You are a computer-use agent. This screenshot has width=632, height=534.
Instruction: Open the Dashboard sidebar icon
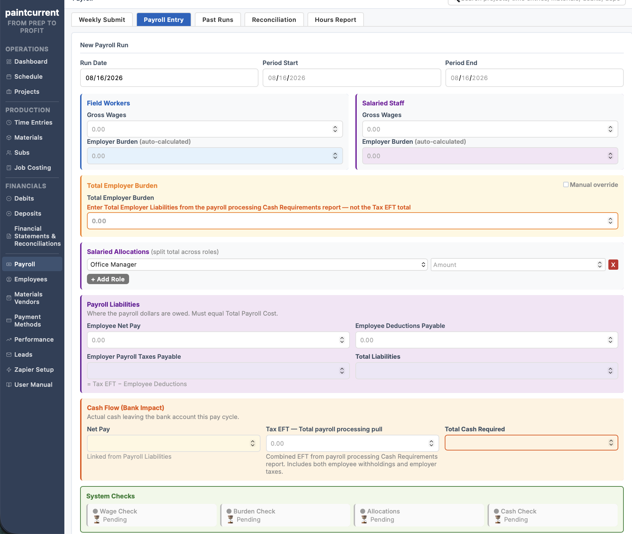(x=9, y=62)
